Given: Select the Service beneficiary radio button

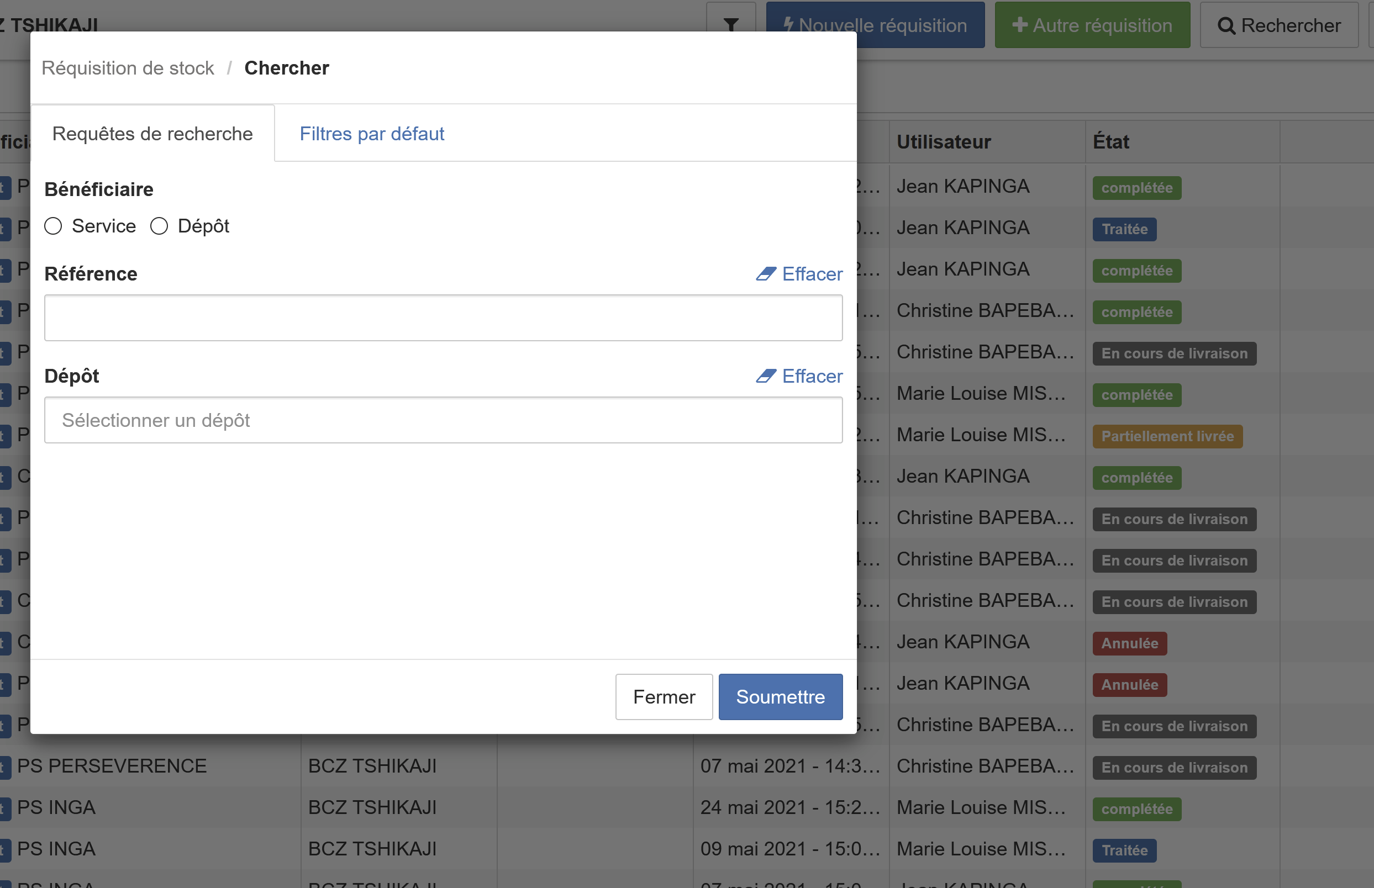Looking at the screenshot, I should pyautogui.click(x=53, y=226).
